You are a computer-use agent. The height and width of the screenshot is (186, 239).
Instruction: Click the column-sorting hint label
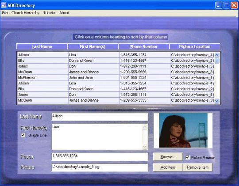[120, 37]
